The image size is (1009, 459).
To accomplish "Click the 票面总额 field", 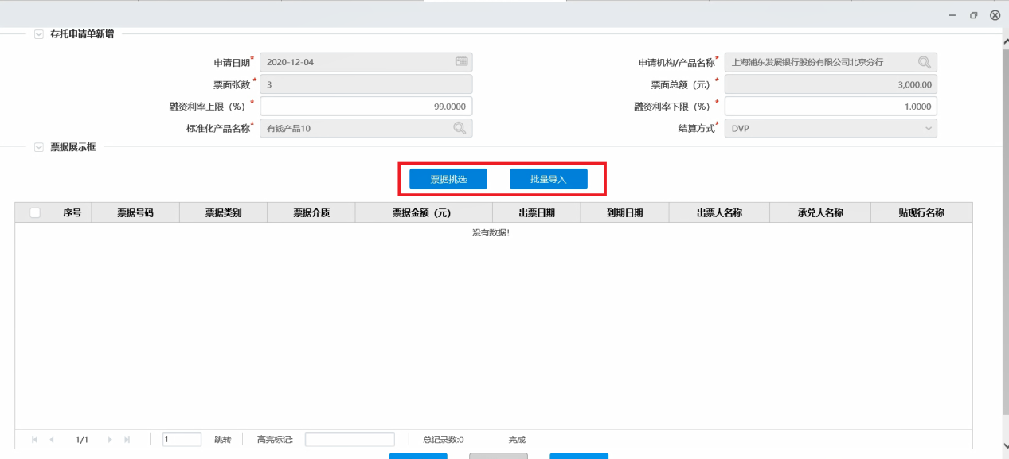I will [x=831, y=84].
